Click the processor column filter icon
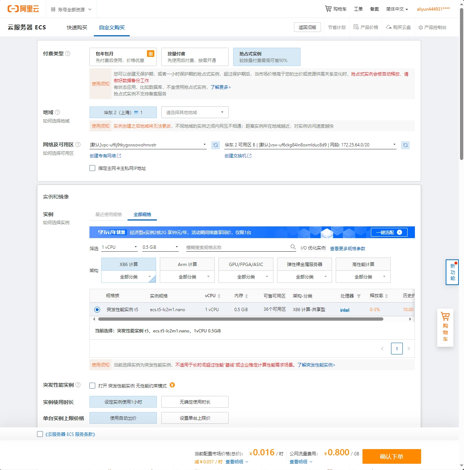 (x=358, y=296)
